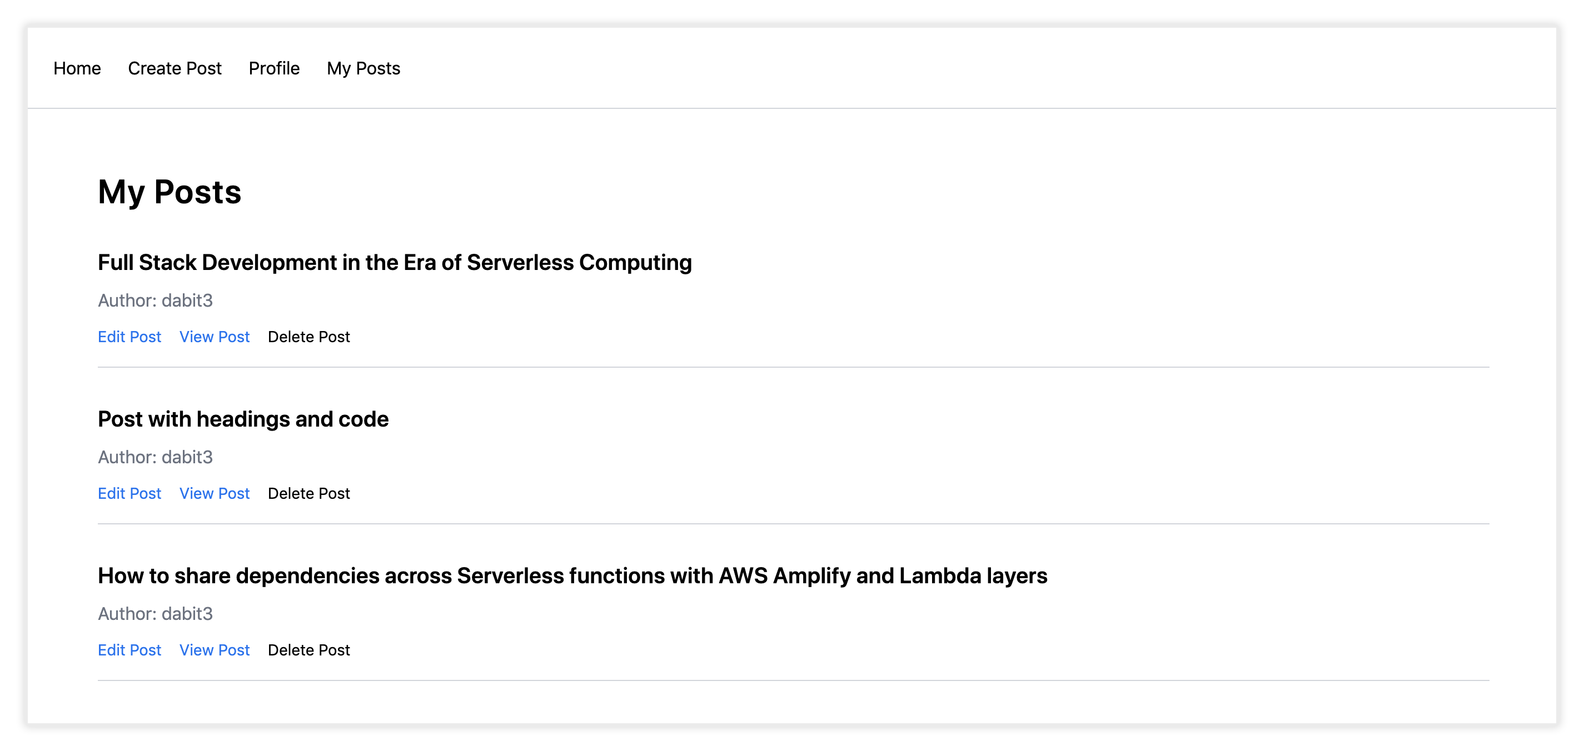Delete the AWS Amplify Lambda layers post
This screenshot has width=1584, height=751.
pos(308,650)
